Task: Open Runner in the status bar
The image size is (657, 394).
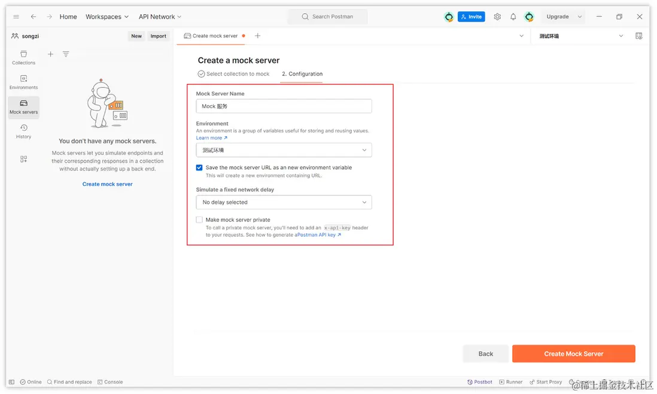Action: pos(511,382)
